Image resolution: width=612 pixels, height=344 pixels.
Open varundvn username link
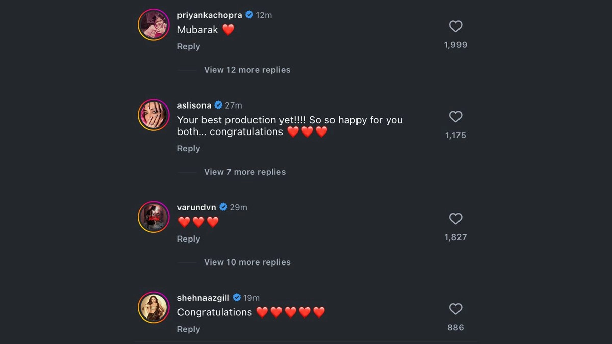(196, 207)
